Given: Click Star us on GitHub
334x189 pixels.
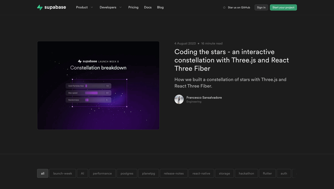Looking at the screenshot, I should tap(239, 8).
